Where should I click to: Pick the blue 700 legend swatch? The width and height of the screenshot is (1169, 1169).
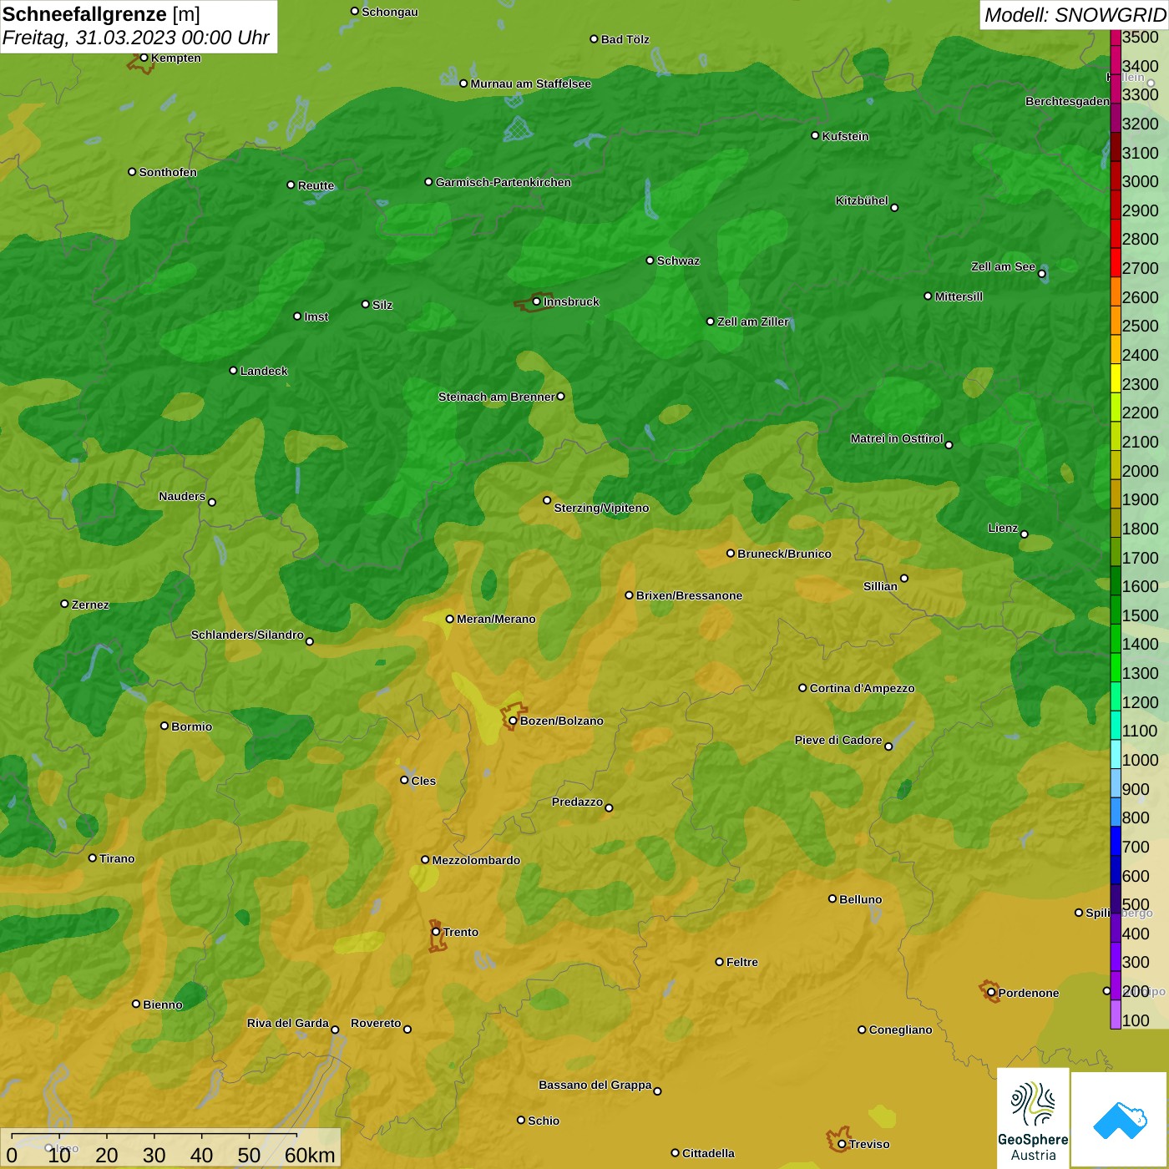pos(1116,841)
